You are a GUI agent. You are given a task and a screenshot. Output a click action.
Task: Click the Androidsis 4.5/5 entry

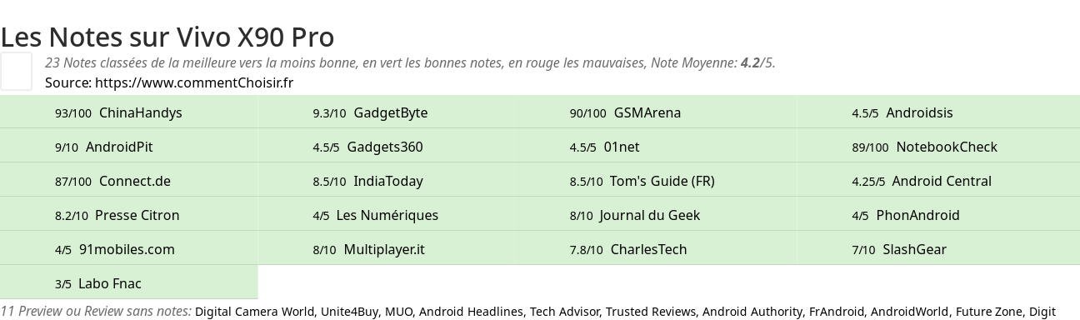(x=938, y=112)
